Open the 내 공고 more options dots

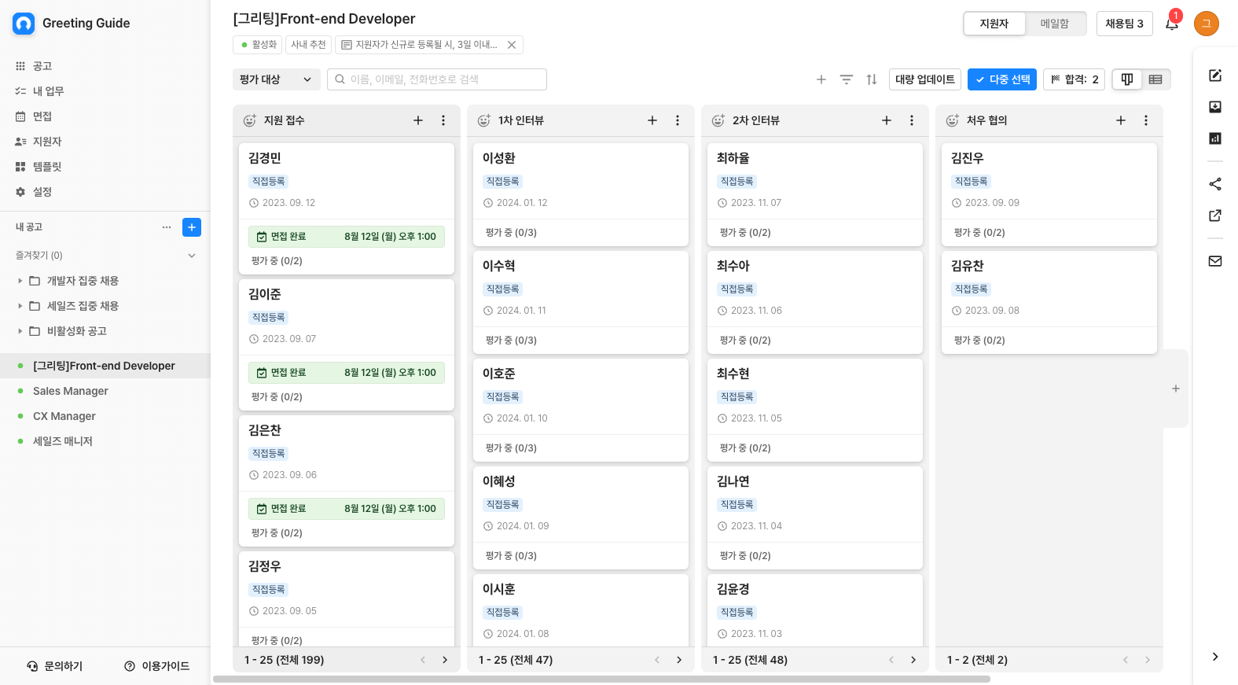pos(167,227)
